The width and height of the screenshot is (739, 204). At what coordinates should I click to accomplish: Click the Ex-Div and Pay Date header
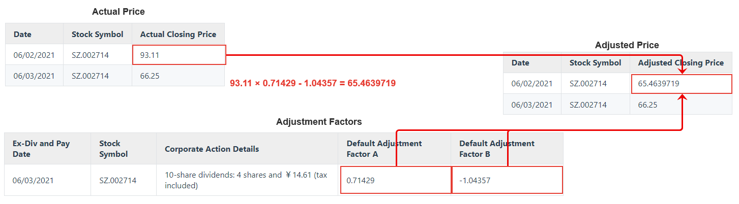pos(41,149)
